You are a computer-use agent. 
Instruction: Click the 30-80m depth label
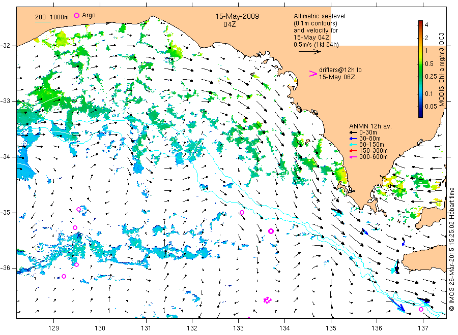point(370,139)
